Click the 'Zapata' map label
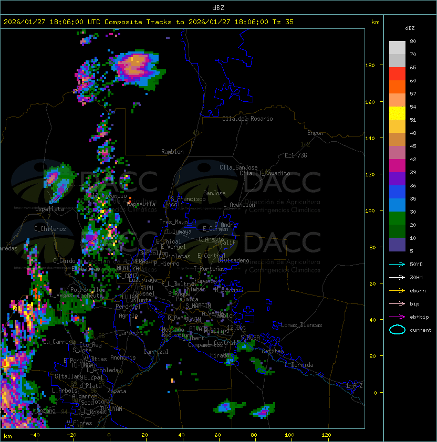Image resolution: width=437 pixels, height=442 pixels. tap(117, 391)
